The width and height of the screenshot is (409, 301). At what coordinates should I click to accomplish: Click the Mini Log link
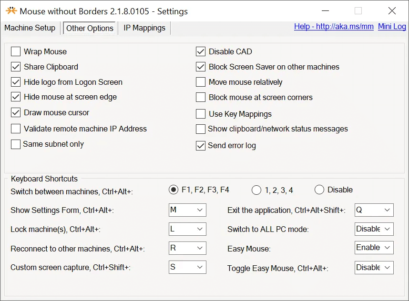tap(392, 26)
